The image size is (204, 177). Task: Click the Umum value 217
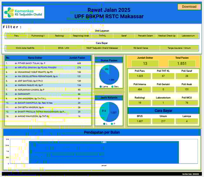tap(163, 121)
